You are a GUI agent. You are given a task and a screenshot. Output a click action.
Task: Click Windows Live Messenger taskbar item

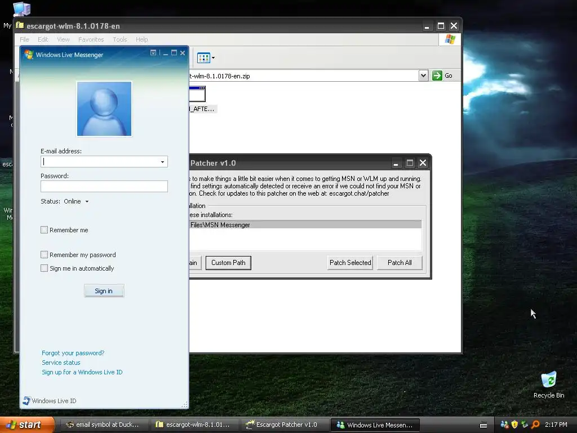click(x=375, y=425)
